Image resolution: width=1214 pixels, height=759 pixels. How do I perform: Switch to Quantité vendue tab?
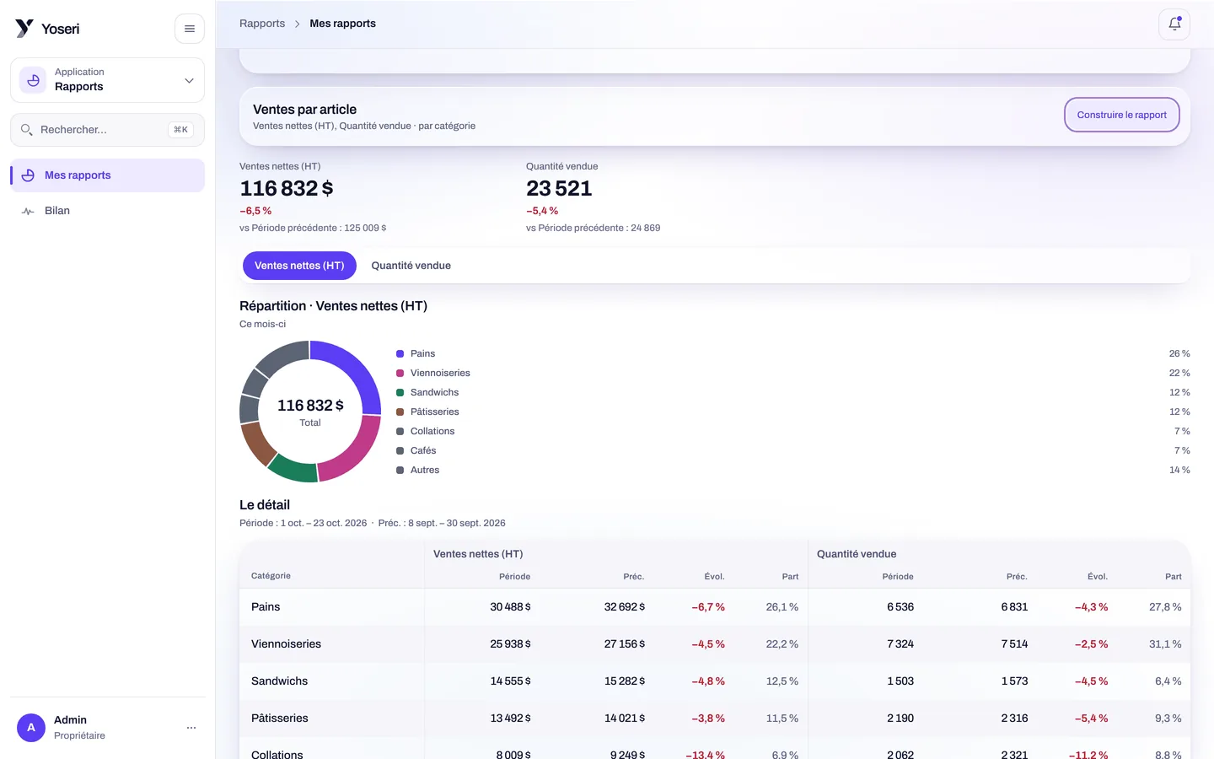[411, 266]
